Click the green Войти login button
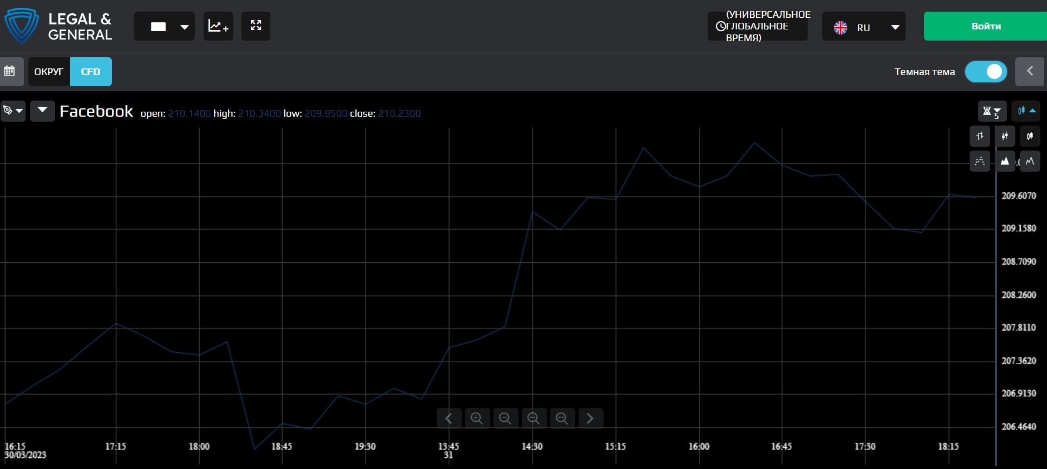The image size is (1047, 469). click(x=985, y=26)
